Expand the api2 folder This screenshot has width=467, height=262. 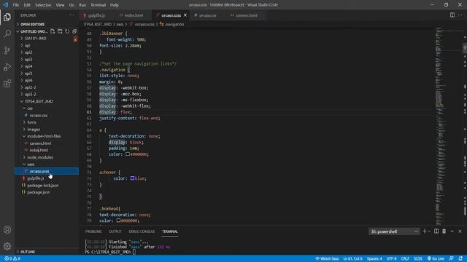[28, 52]
